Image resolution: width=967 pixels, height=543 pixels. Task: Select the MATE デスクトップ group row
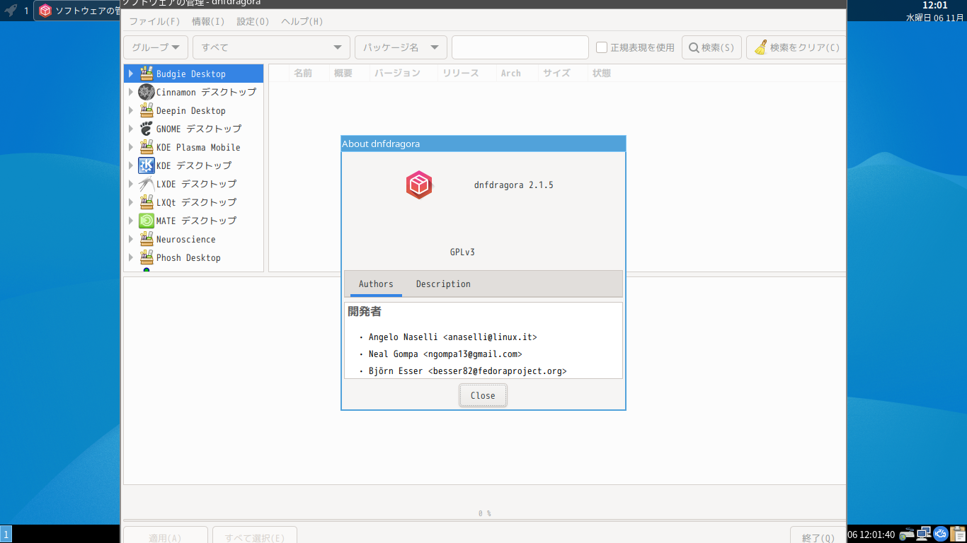[194, 221]
